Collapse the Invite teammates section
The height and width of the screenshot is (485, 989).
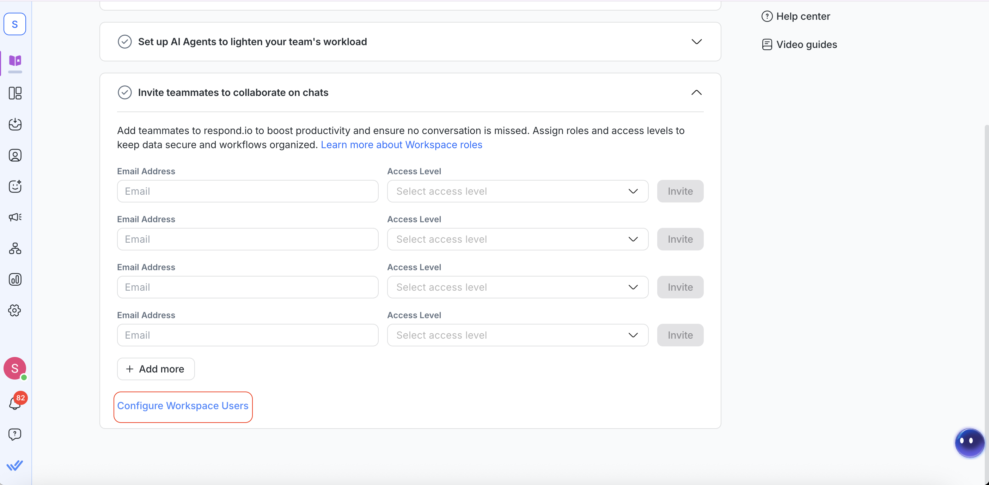(x=696, y=92)
